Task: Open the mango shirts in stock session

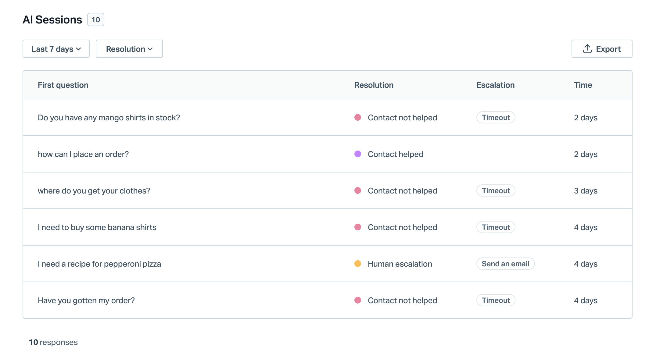Action: [328, 117]
